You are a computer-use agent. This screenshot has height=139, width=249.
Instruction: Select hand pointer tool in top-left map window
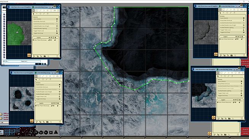pos(34,14)
